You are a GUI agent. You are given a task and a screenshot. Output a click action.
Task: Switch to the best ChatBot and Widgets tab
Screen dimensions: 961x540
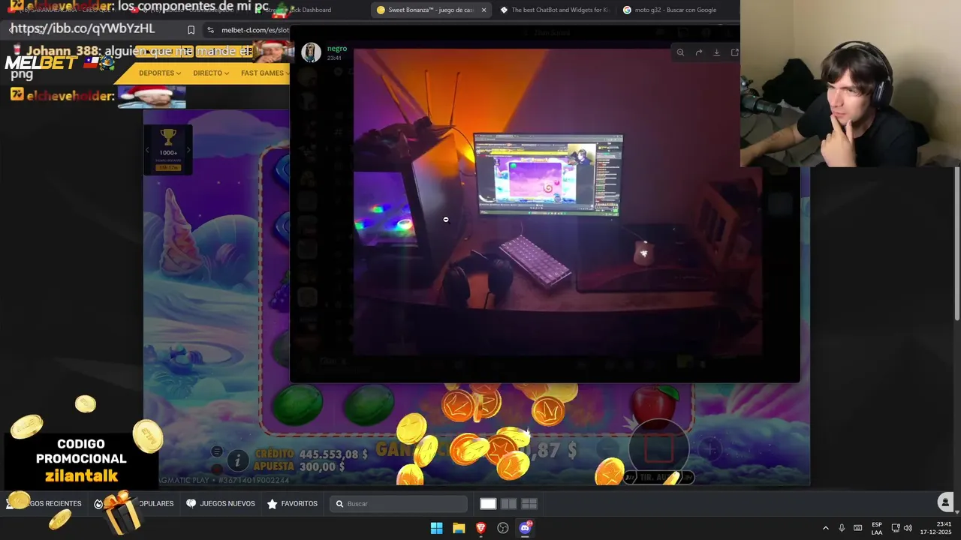pos(554,10)
